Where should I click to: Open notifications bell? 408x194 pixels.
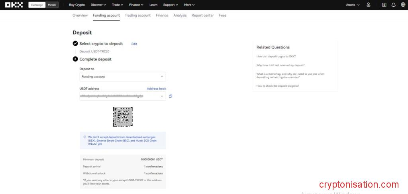click(x=394, y=5)
